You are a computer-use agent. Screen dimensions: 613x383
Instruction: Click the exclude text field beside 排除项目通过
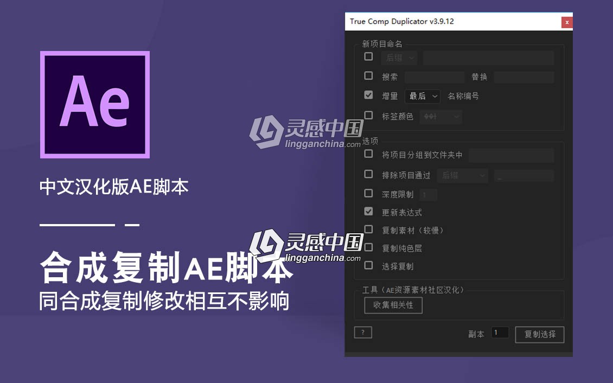click(x=524, y=175)
